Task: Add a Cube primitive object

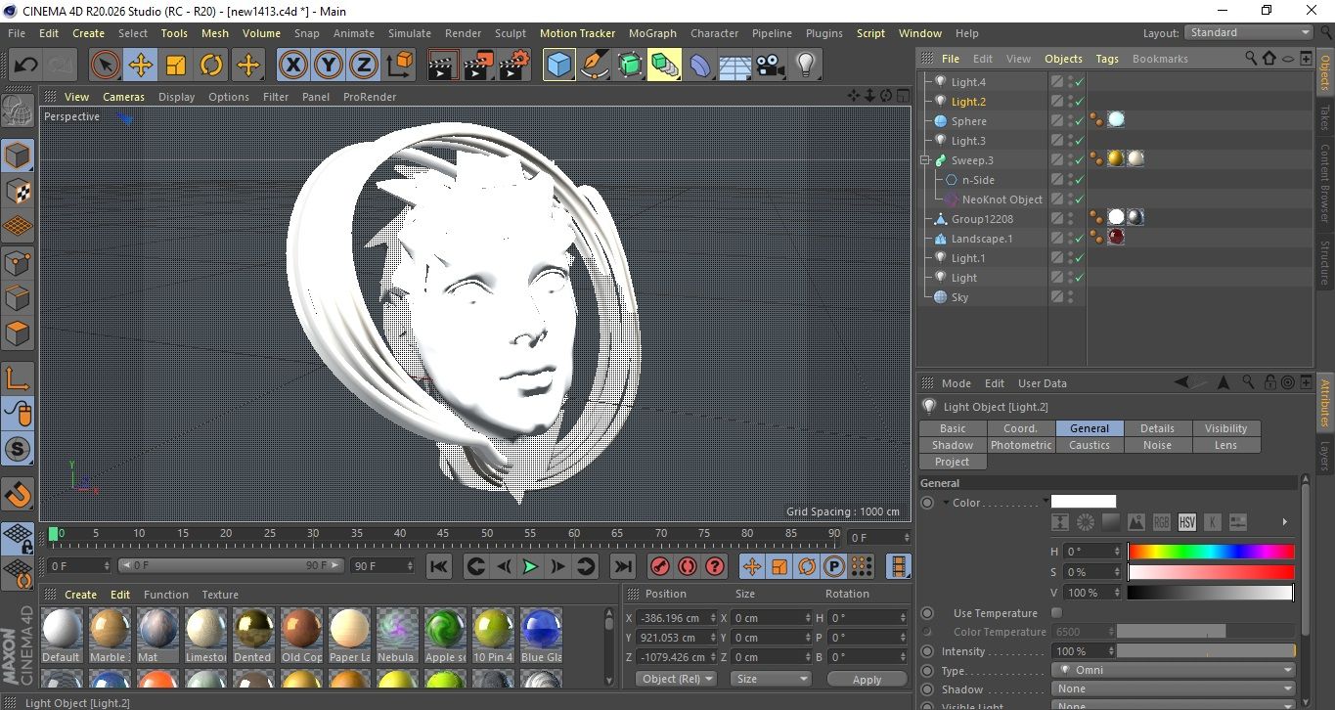Action: tap(558, 66)
